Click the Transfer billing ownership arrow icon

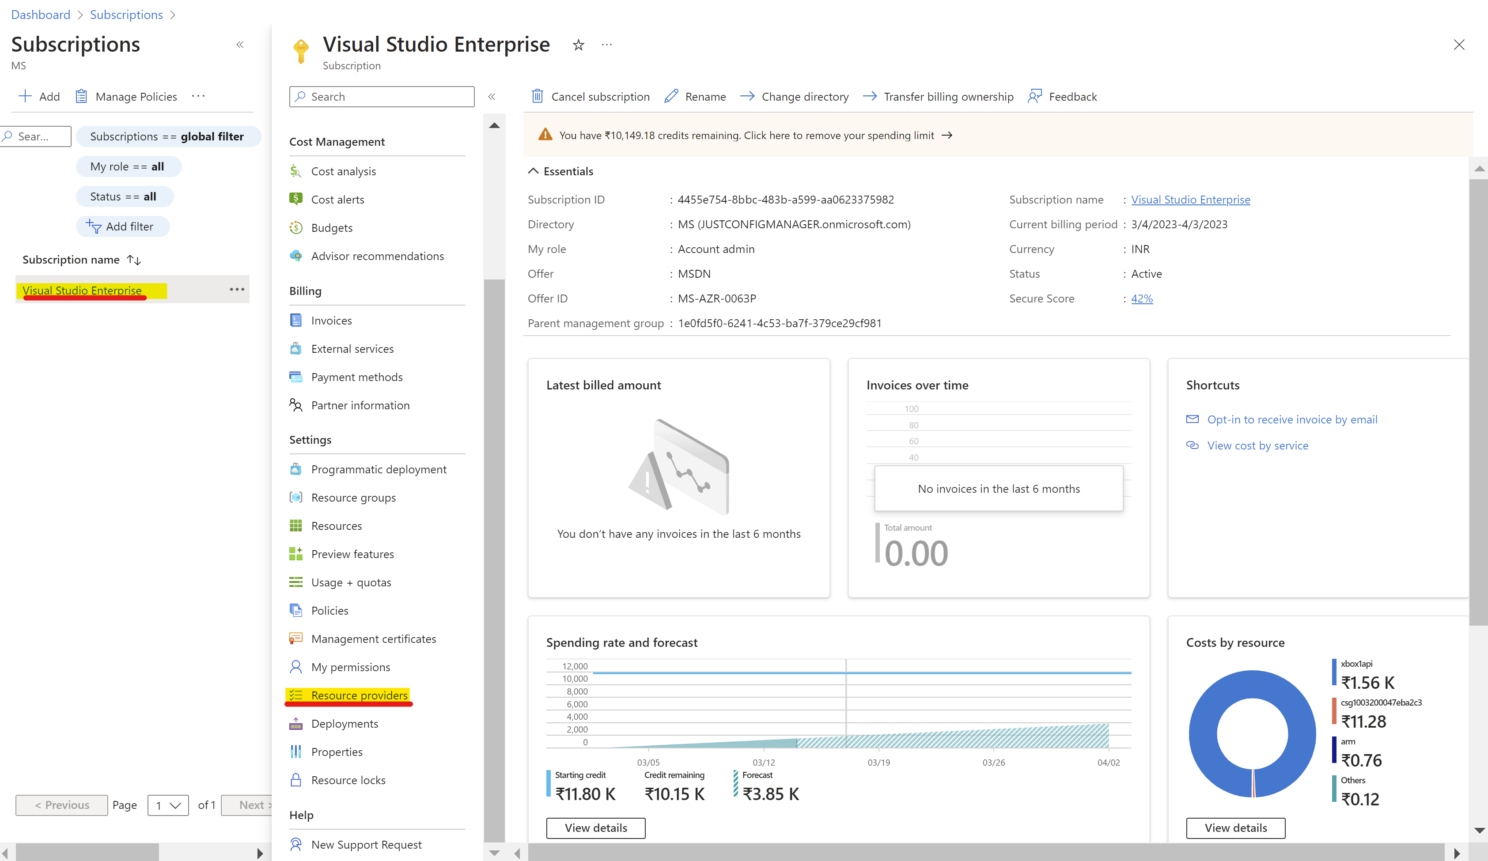coord(869,96)
